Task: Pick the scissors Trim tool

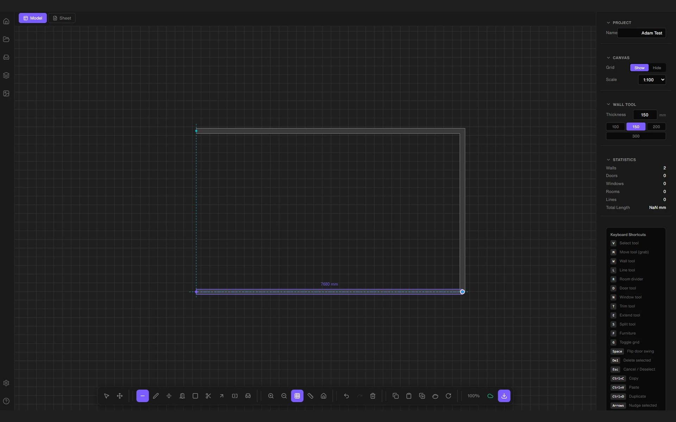Action: point(208,396)
